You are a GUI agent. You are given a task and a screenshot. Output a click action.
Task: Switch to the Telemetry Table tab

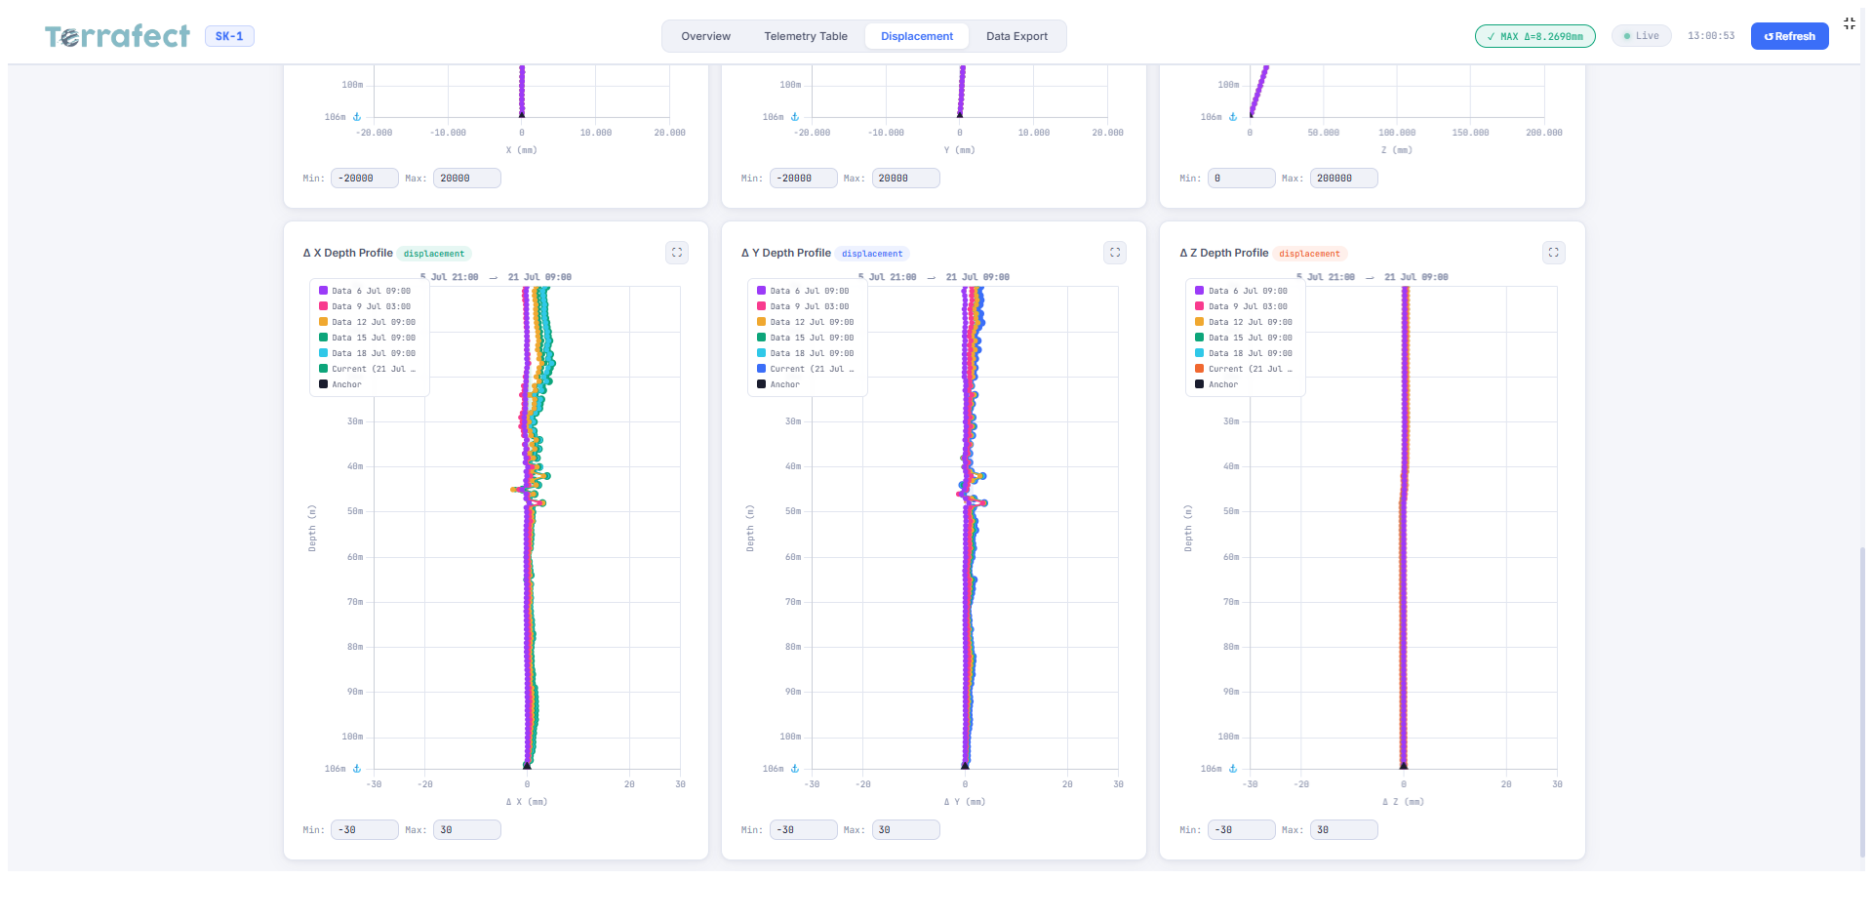[x=806, y=36]
